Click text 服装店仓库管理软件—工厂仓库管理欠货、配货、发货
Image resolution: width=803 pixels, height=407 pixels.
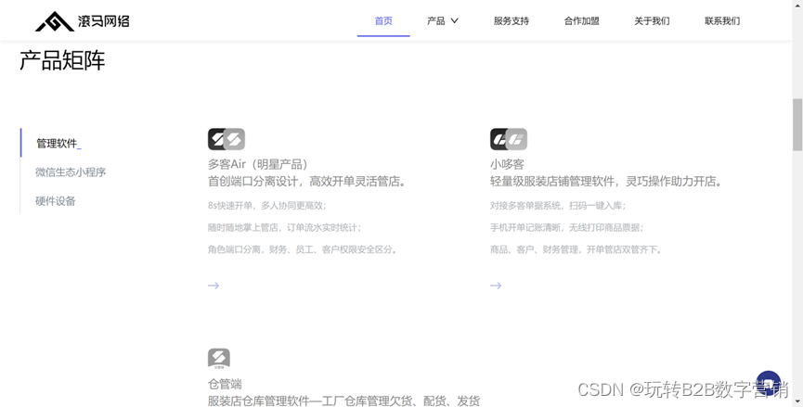click(x=343, y=401)
